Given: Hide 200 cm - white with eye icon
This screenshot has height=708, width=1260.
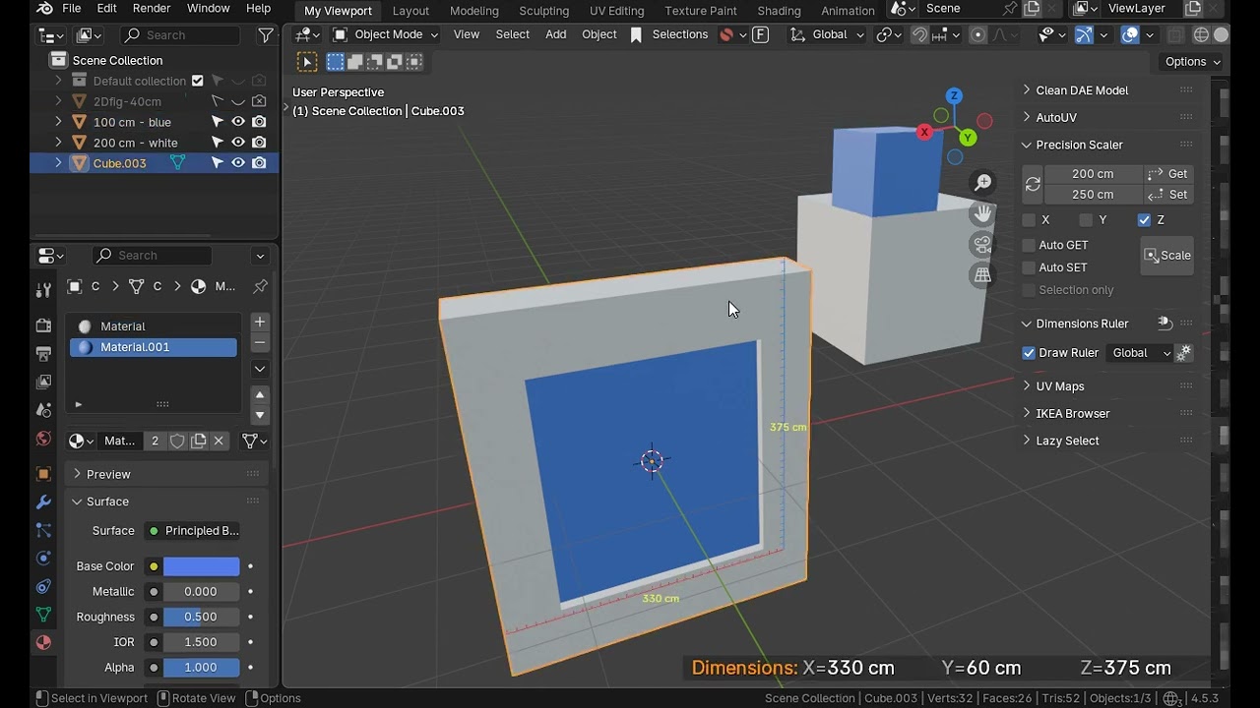Looking at the screenshot, I should click(x=238, y=143).
